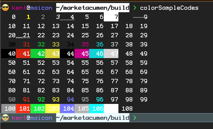The image size is (213, 129).
Task: Click the number 77
Action: 114,81
